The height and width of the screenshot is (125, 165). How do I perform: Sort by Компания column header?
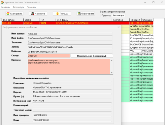135,20
